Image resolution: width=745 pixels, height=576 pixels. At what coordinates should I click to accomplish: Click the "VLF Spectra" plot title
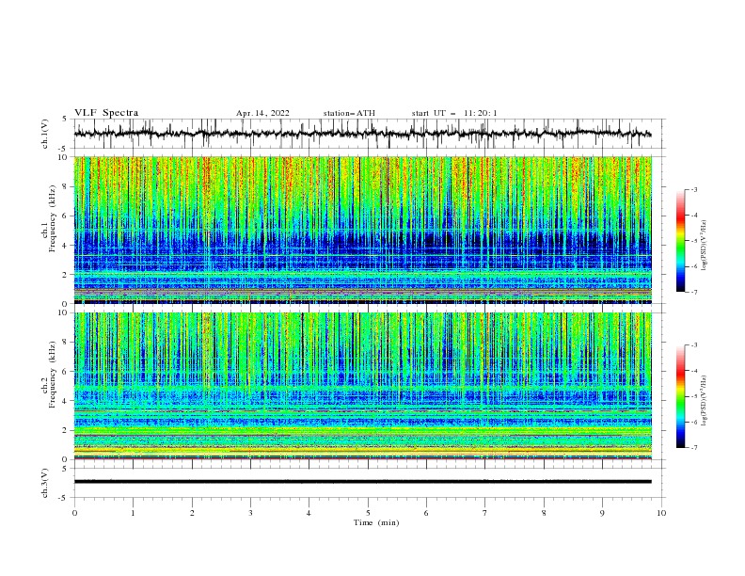[x=106, y=113]
